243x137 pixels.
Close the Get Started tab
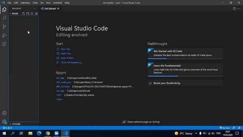click(58, 8)
